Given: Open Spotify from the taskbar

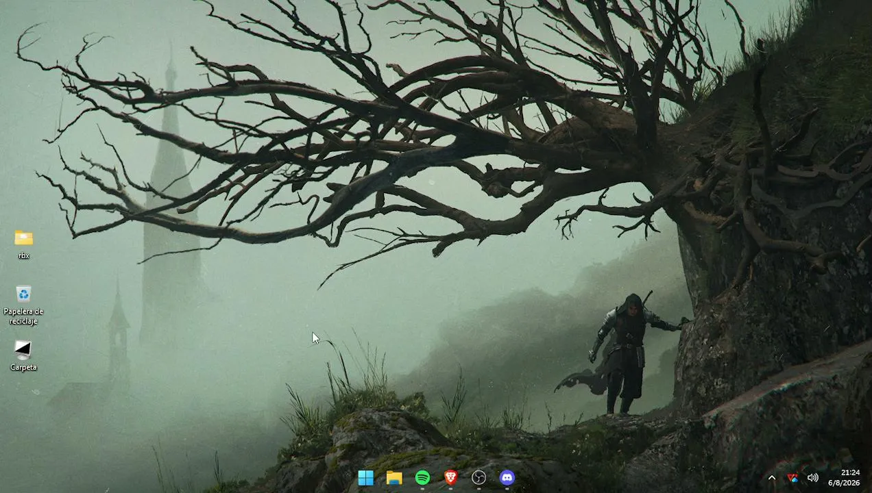Looking at the screenshot, I should 422,477.
